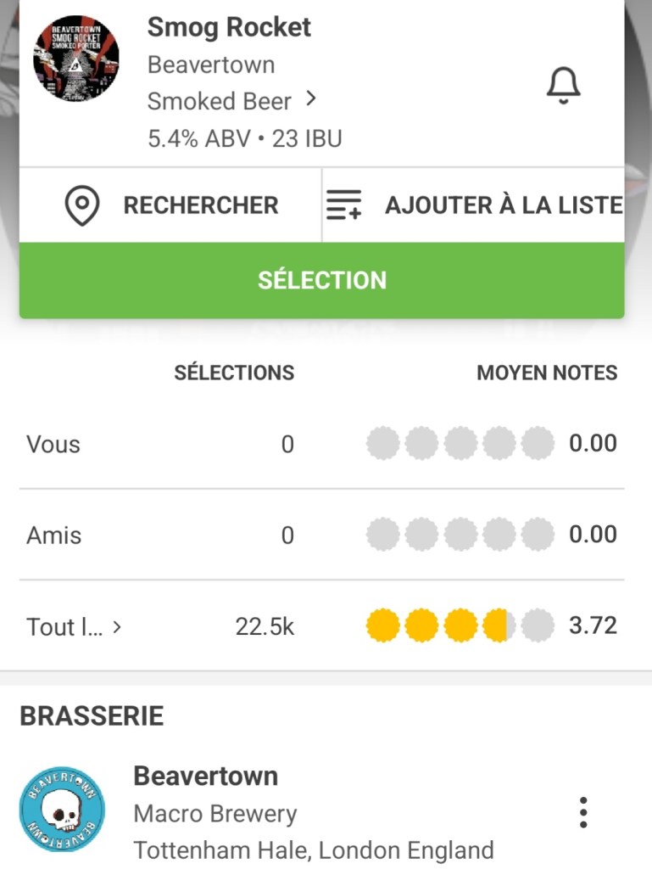The image size is (652, 869).
Task: Open the Beavertown link under Smog Rocket
Action: [211, 64]
